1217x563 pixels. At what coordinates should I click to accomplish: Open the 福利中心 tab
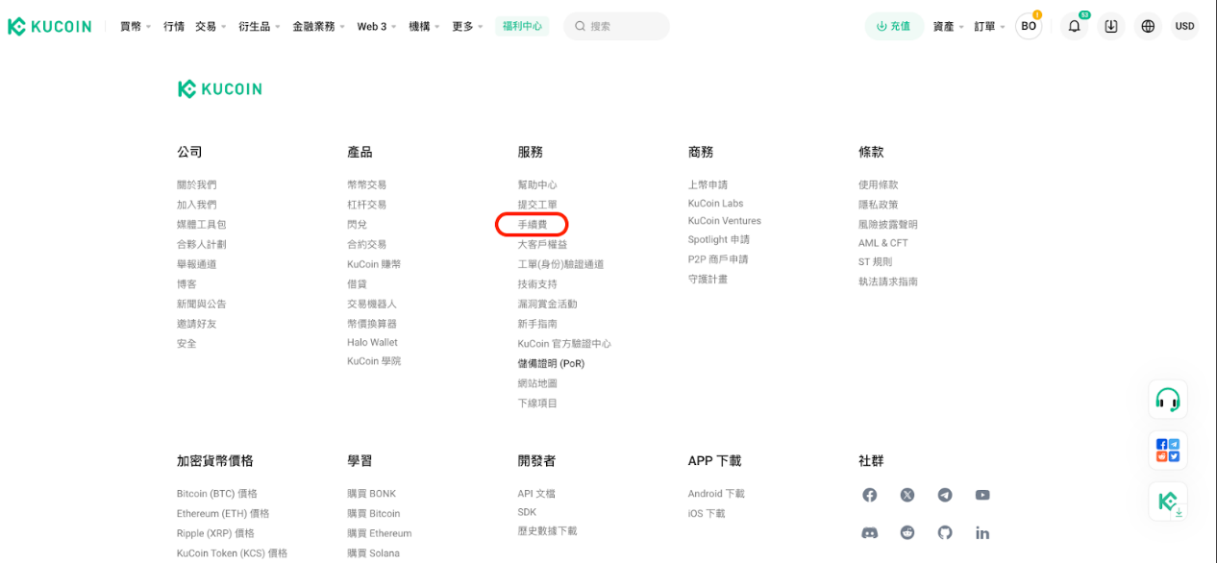click(x=522, y=26)
